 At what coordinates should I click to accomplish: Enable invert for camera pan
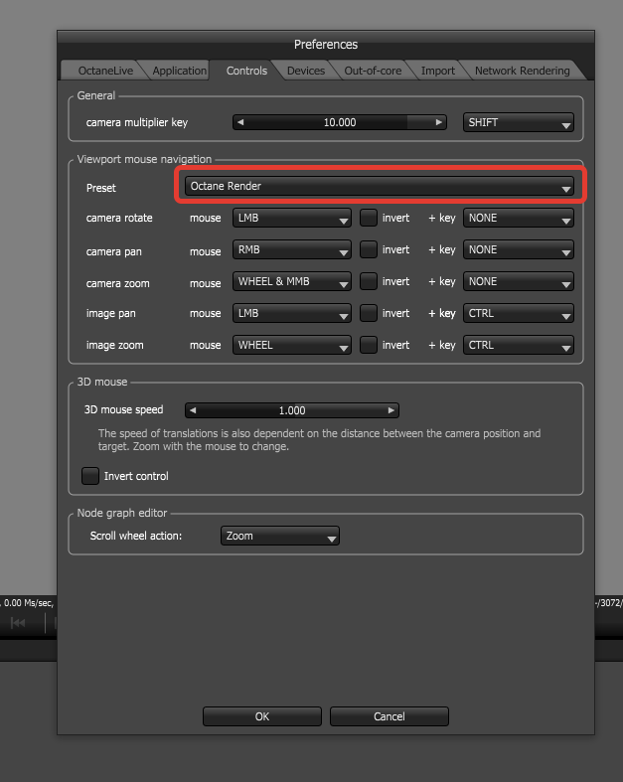pos(368,249)
